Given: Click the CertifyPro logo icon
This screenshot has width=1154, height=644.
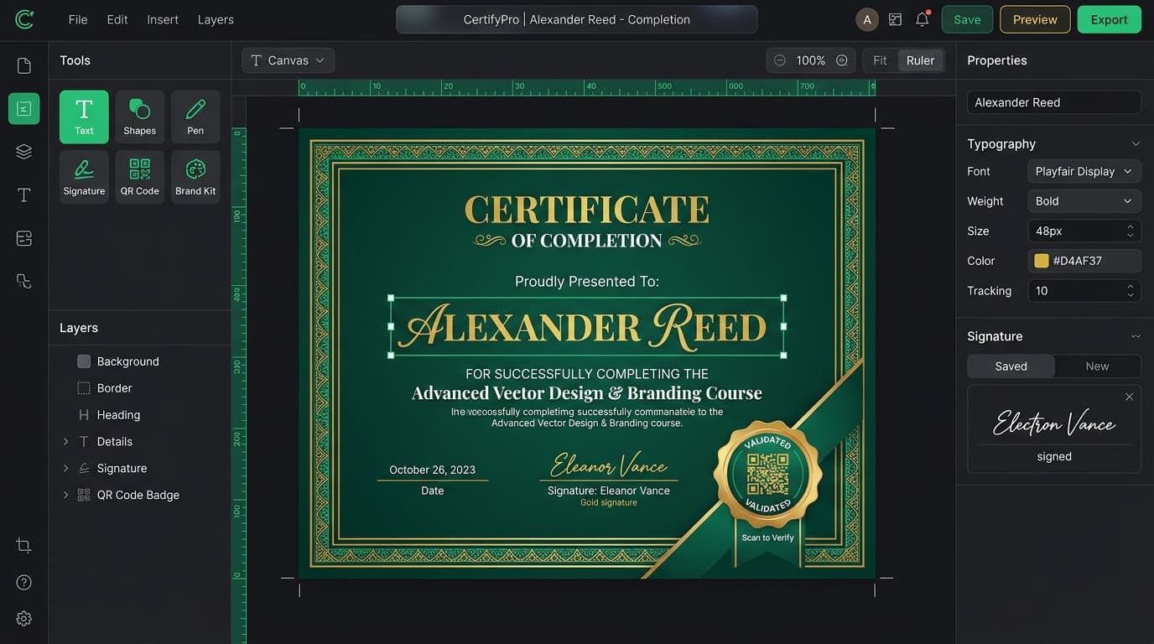Looking at the screenshot, I should click(x=24, y=19).
